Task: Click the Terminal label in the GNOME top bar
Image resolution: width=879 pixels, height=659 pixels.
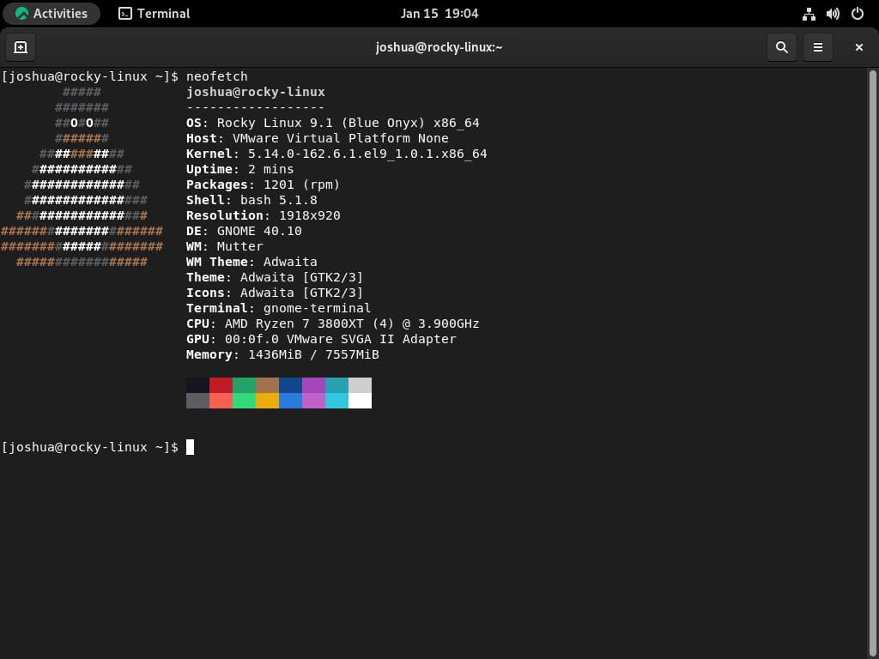Action: click(161, 13)
